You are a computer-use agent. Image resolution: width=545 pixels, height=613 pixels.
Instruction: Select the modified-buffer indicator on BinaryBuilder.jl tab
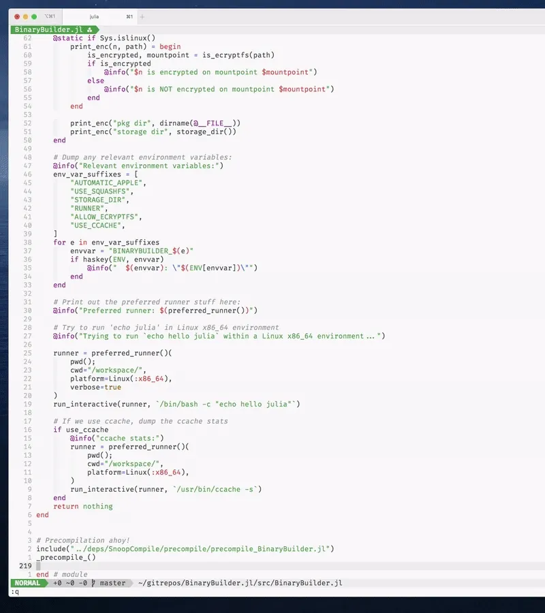pyautogui.click(x=89, y=29)
